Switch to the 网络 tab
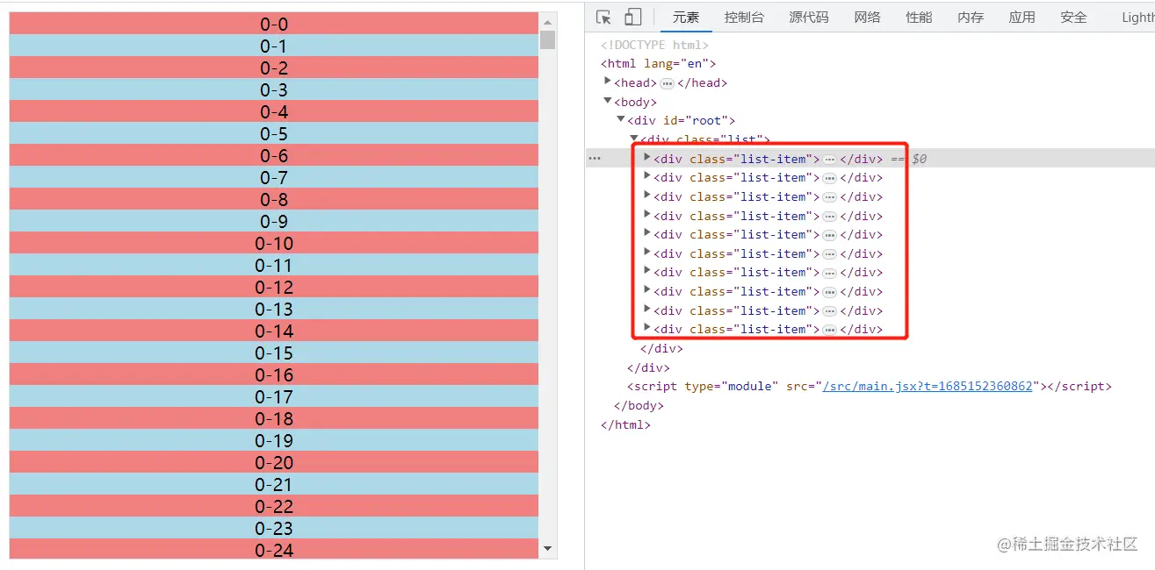The image size is (1155, 570). tap(867, 18)
